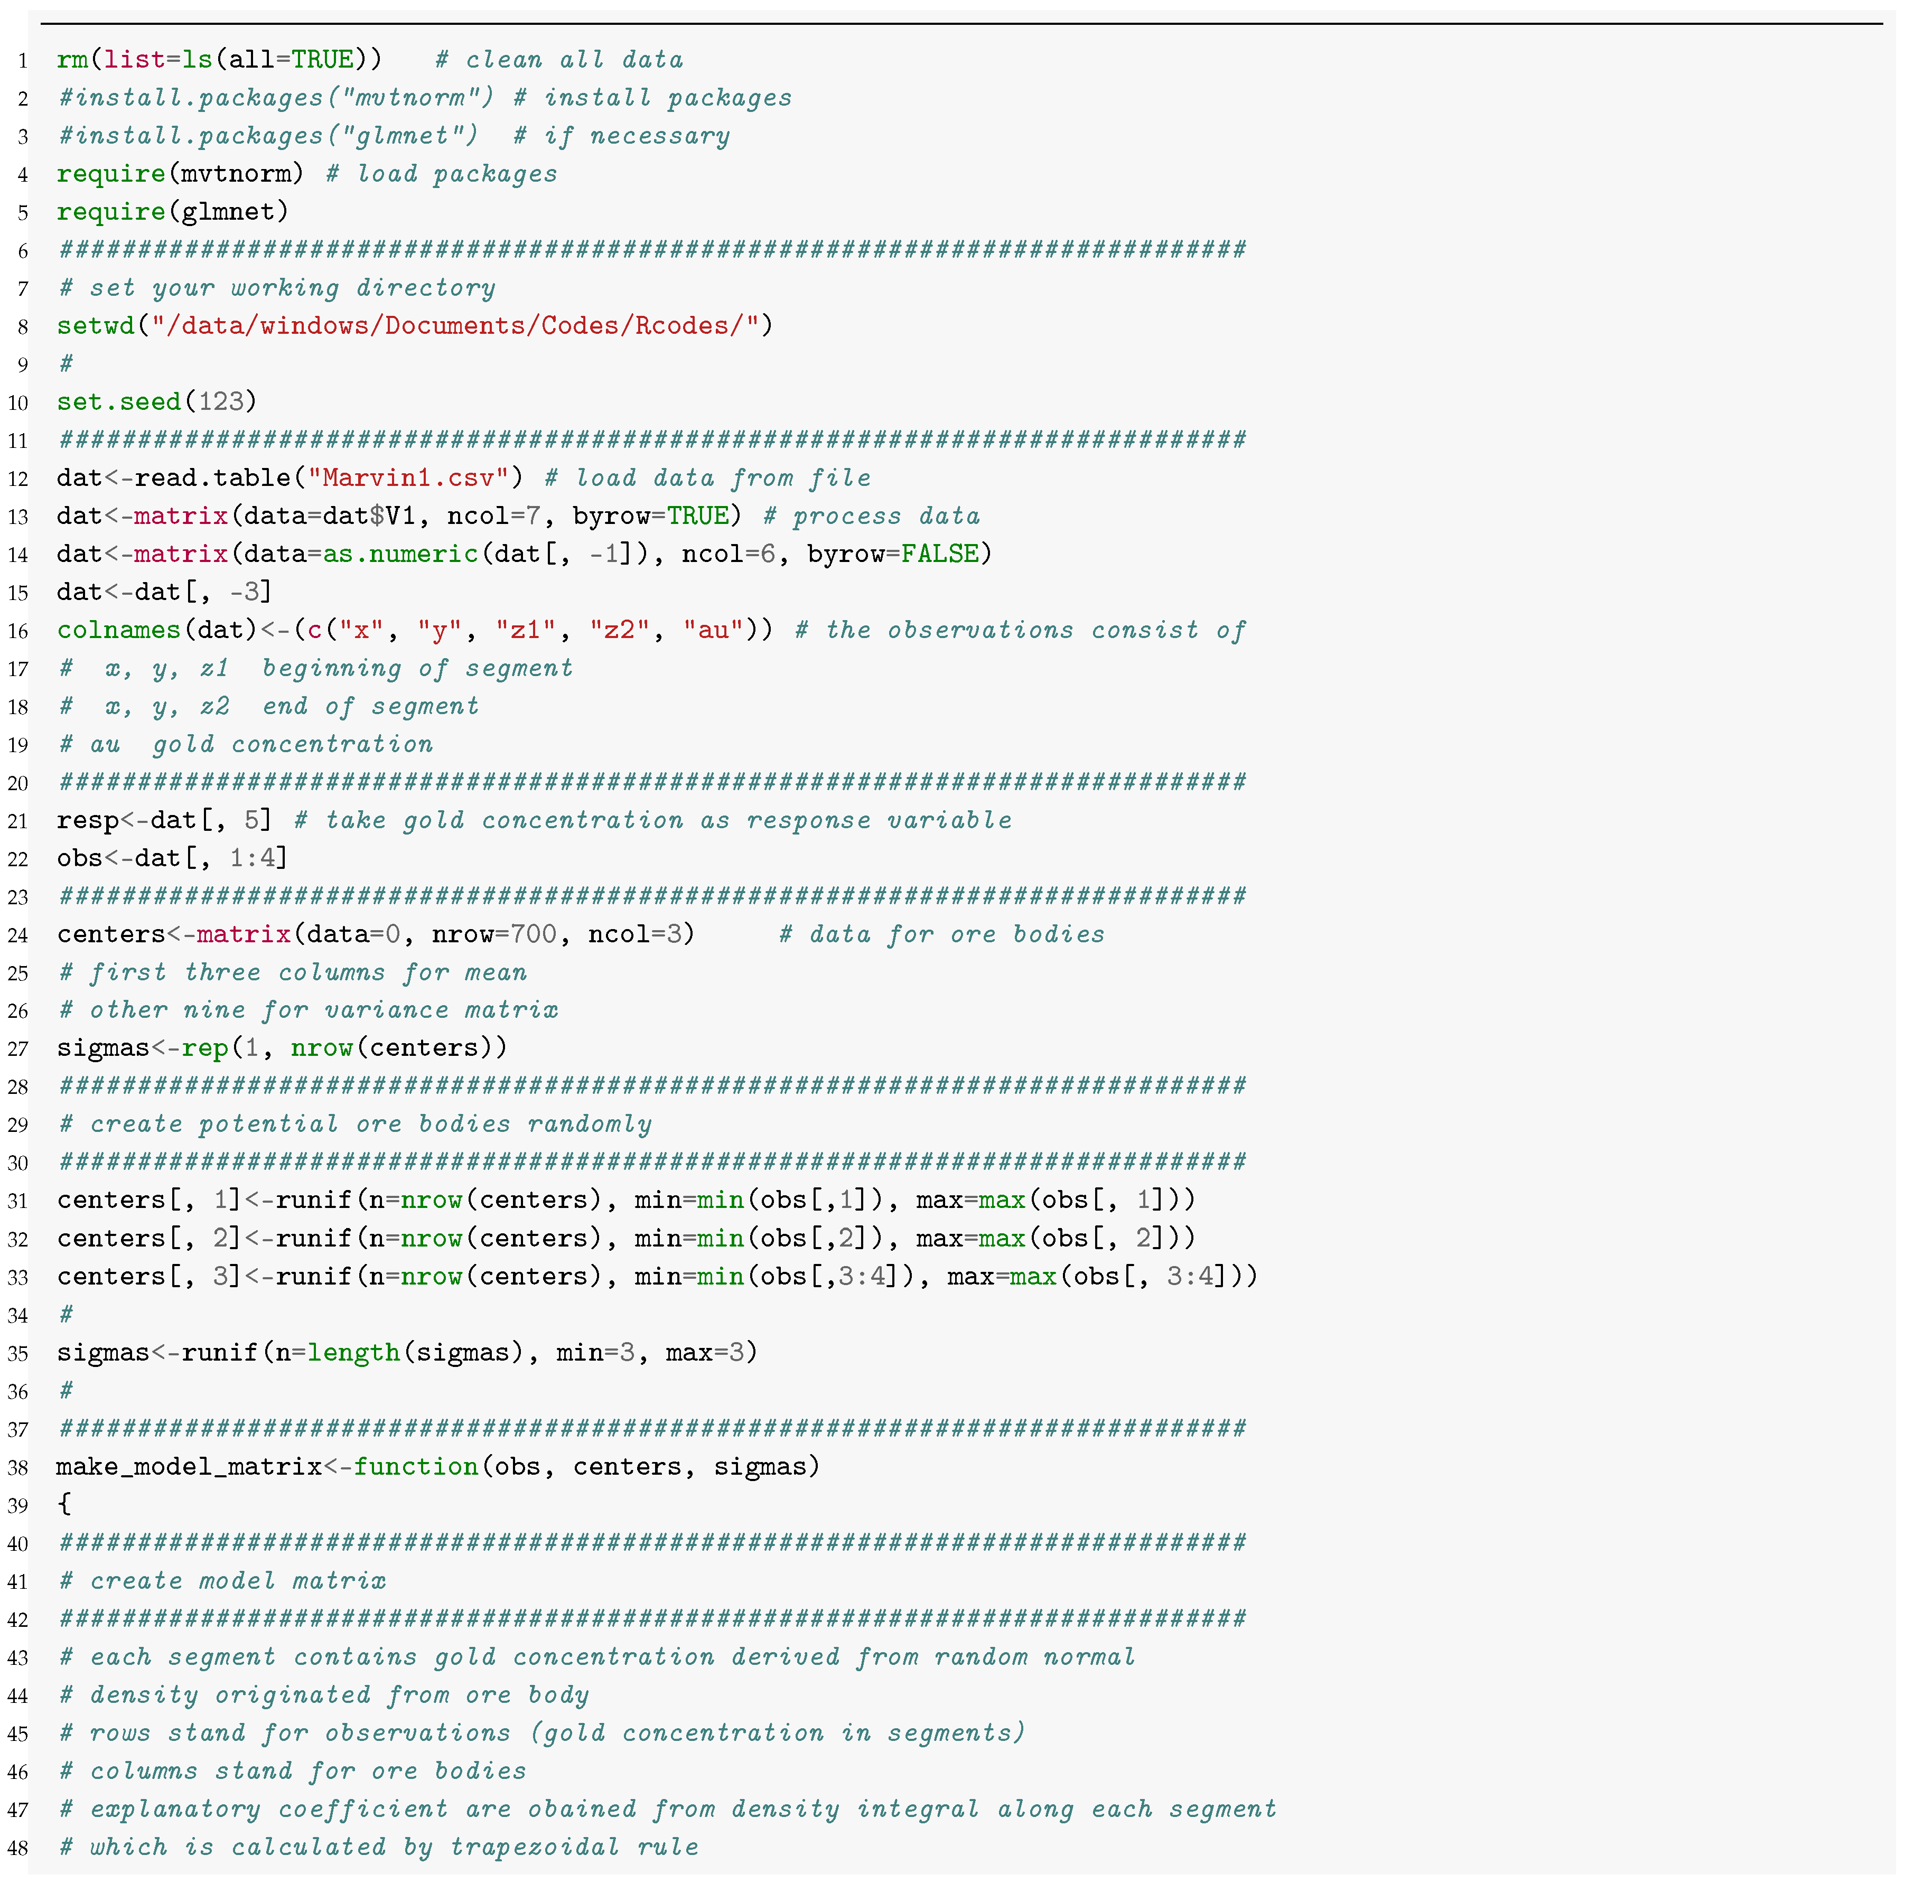Click obs[, 3:4] max argument on line 33

(x=1148, y=1277)
